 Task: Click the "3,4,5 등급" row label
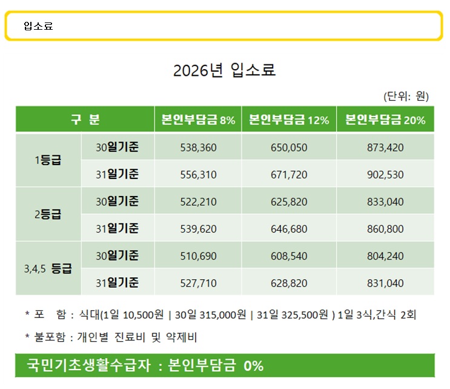tap(48, 268)
